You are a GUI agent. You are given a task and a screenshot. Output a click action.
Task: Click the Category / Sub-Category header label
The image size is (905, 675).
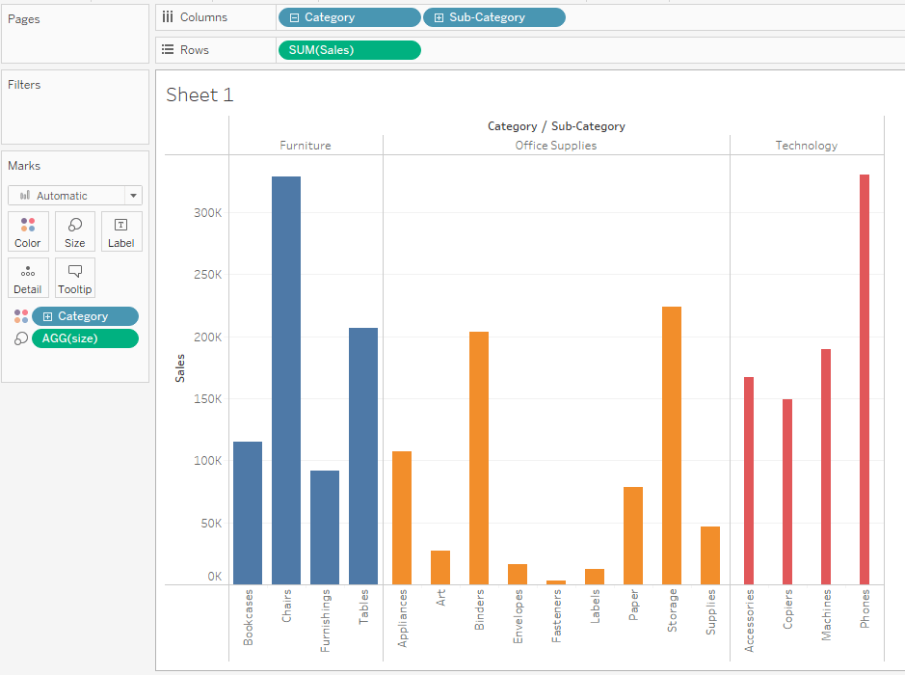click(556, 126)
